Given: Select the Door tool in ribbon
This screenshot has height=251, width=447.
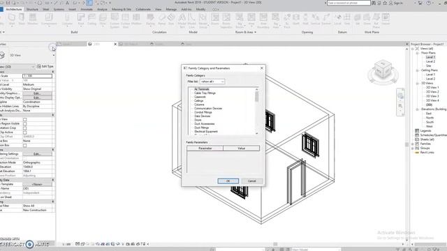Looking at the screenshot, I should 22,19.
